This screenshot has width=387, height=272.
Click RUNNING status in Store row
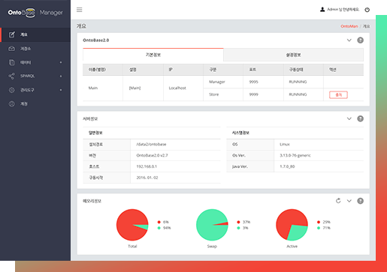[298, 94]
